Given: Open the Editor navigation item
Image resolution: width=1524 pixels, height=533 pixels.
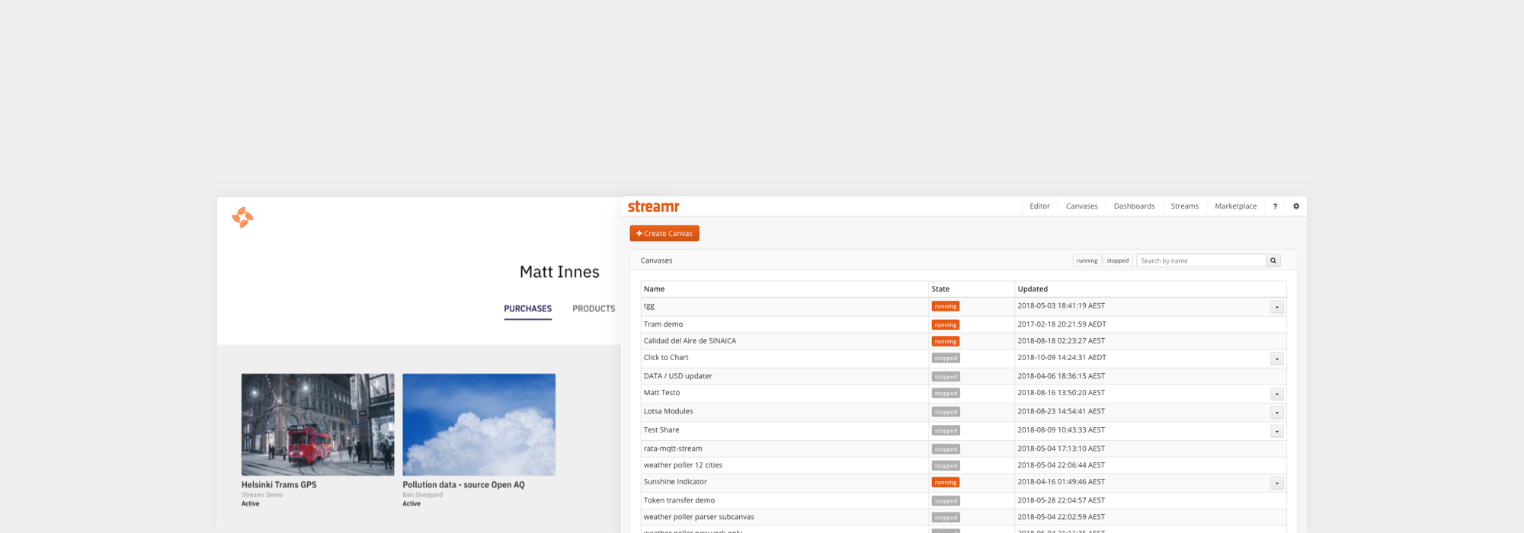Looking at the screenshot, I should point(1039,206).
